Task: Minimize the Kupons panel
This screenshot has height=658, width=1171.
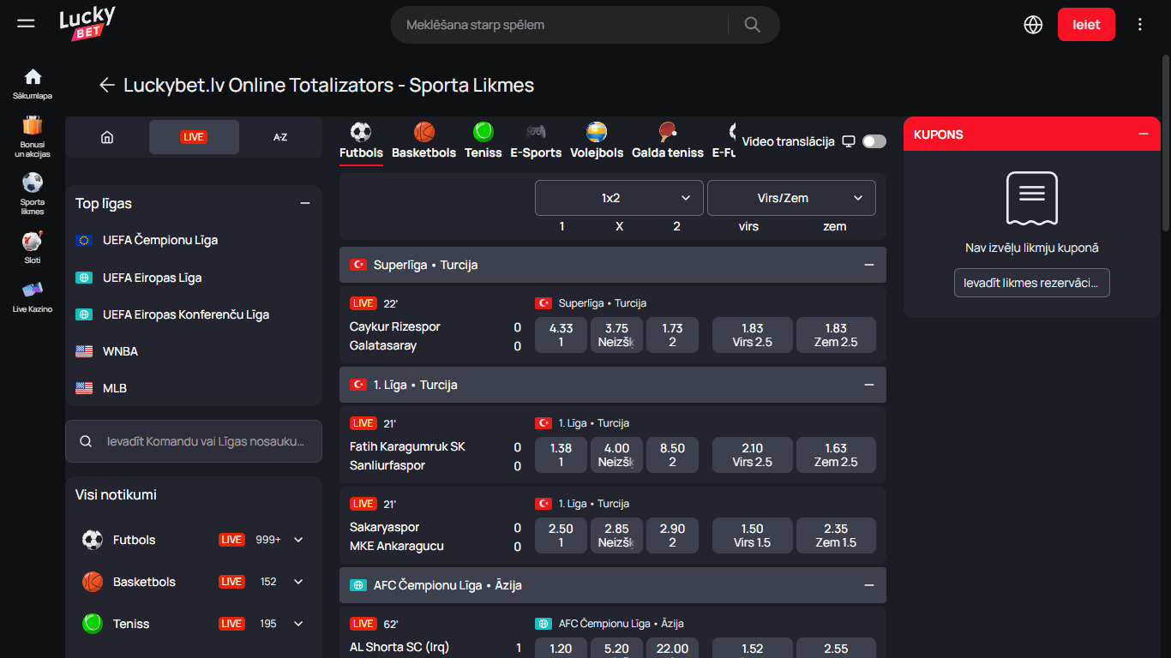Action: click(1143, 134)
